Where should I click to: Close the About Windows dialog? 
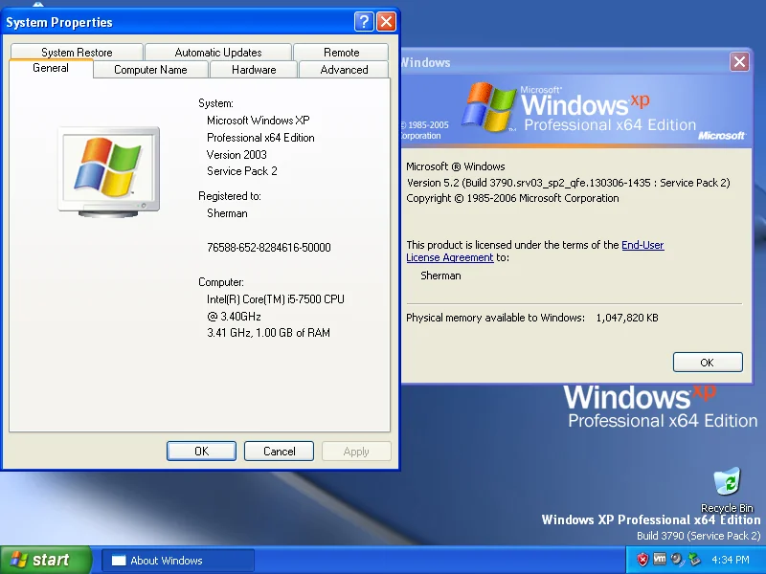click(739, 62)
